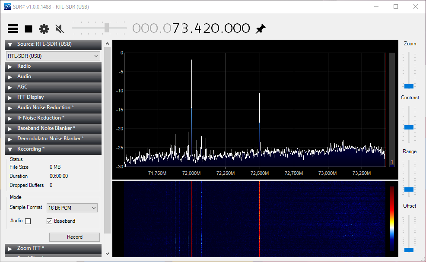Click the Contrast slider handle
Viewport: 426px width, 262px height.
(409, 127)
